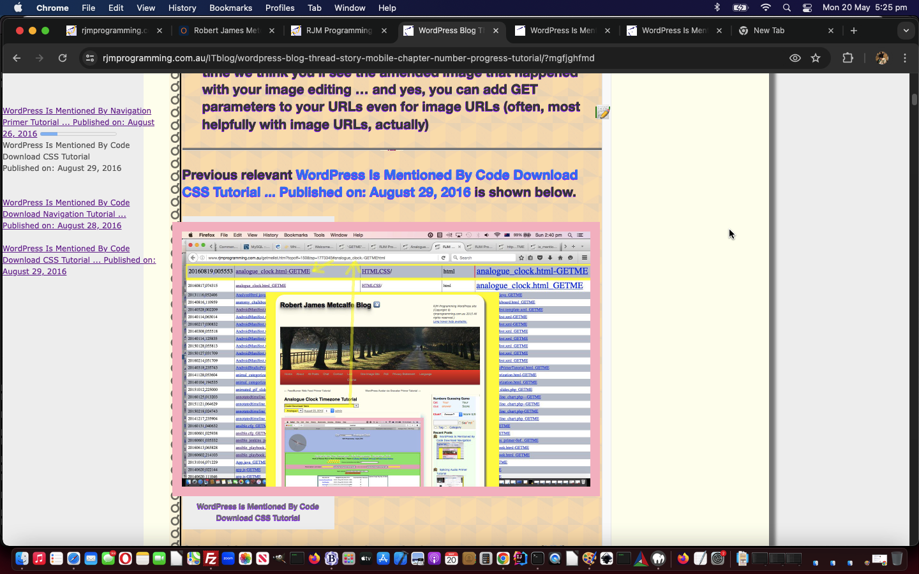Go back to previous page

(x=17, y=58)
